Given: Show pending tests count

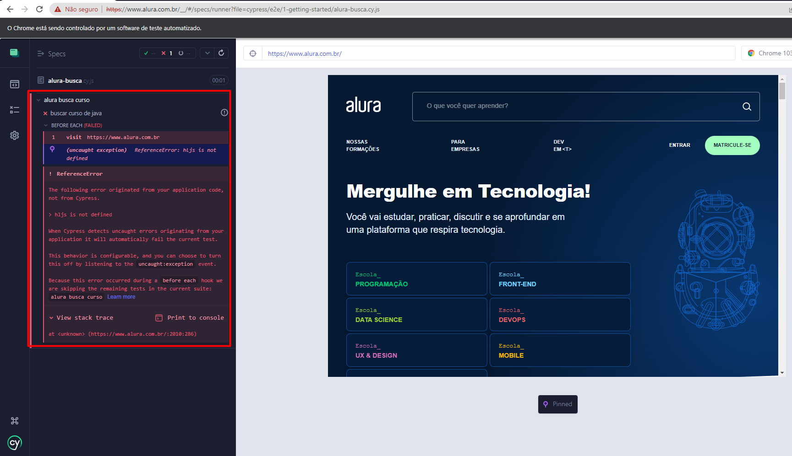Looking at the screenshot, I should click(x=184, y=54).
